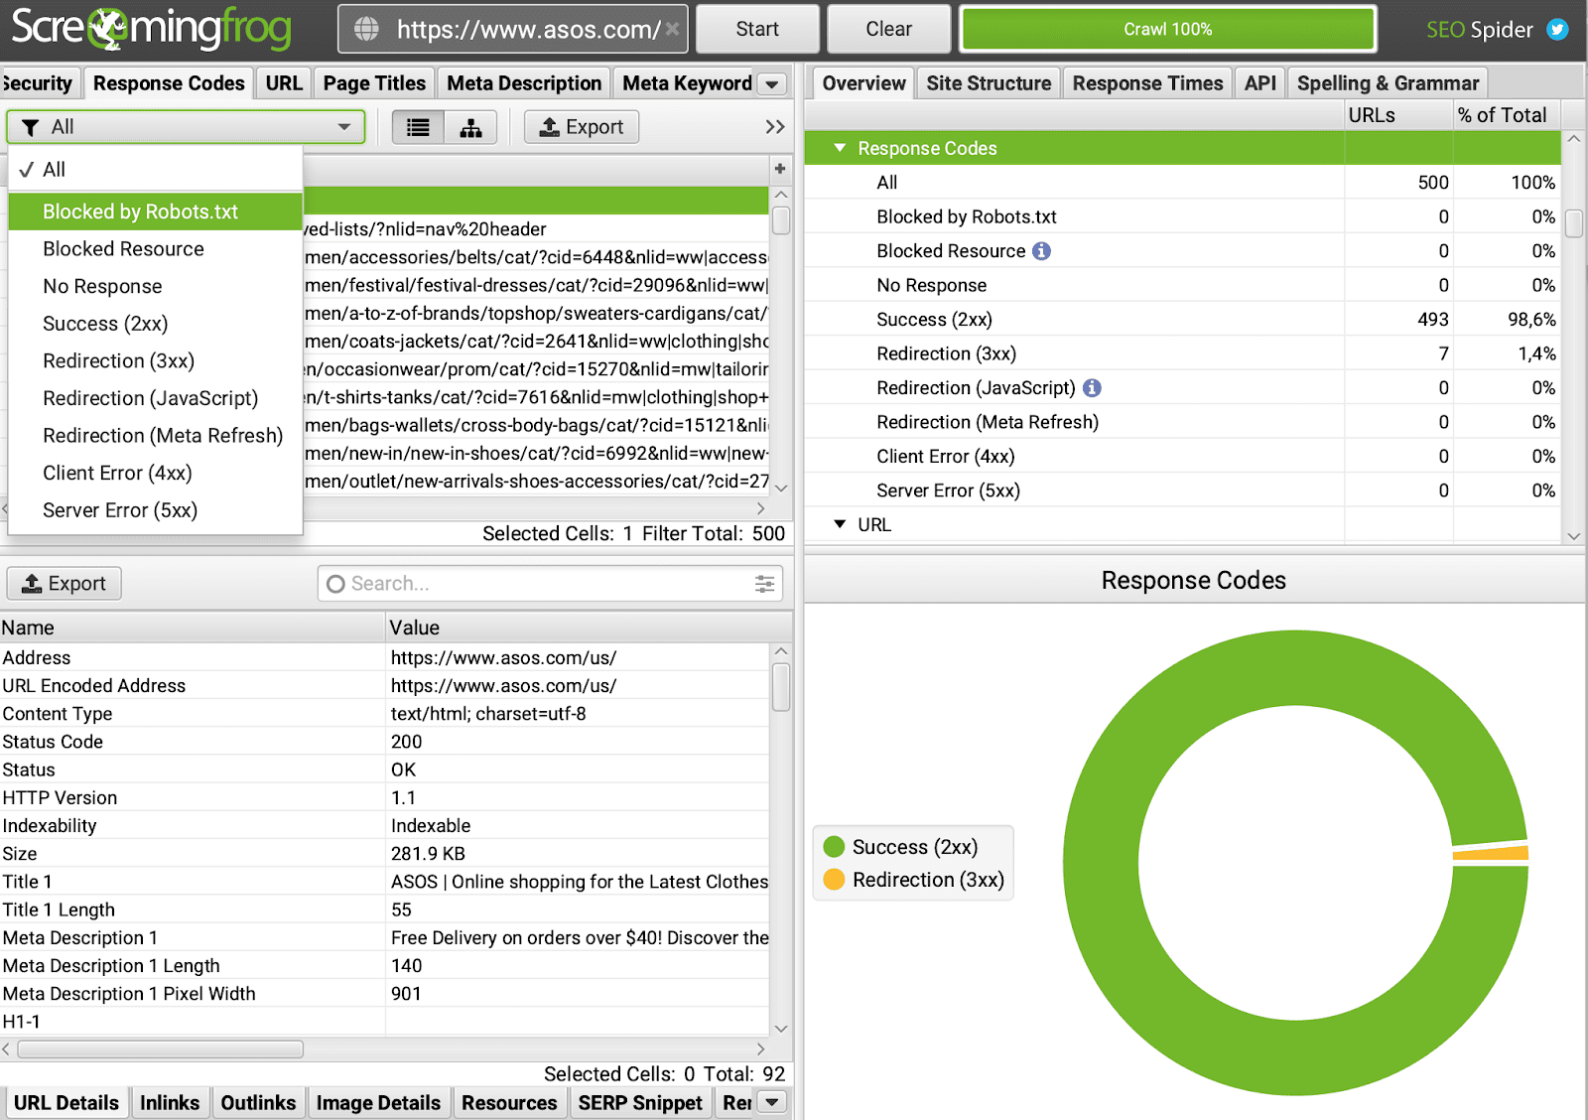Choose Blocked Resource filter option
The width and height of the screenshot is (1588, 1120).
point(156,249)
